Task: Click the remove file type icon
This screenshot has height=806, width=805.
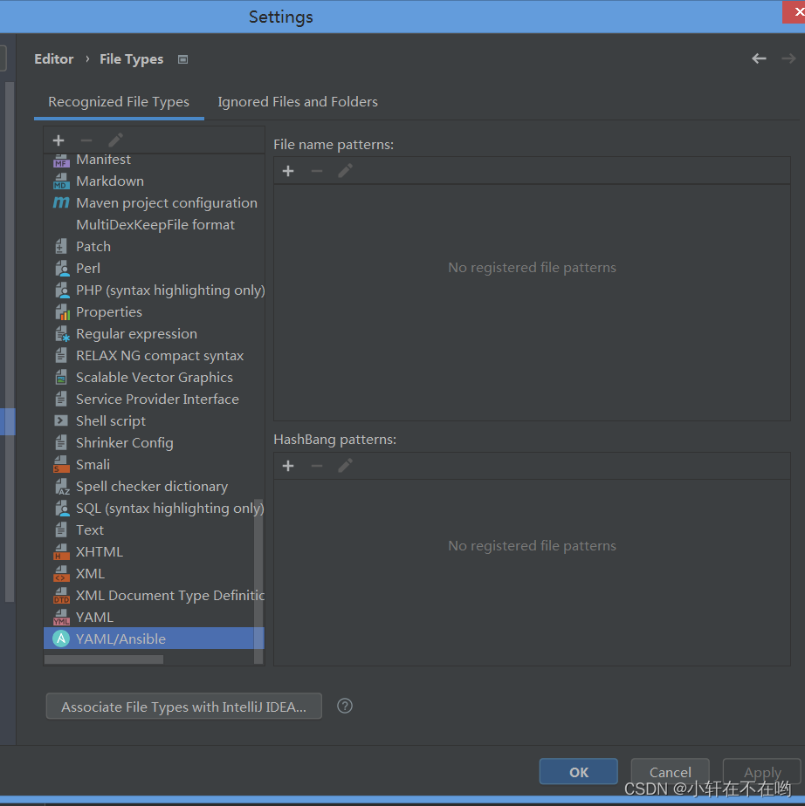Action: click(x=85, y=140)
